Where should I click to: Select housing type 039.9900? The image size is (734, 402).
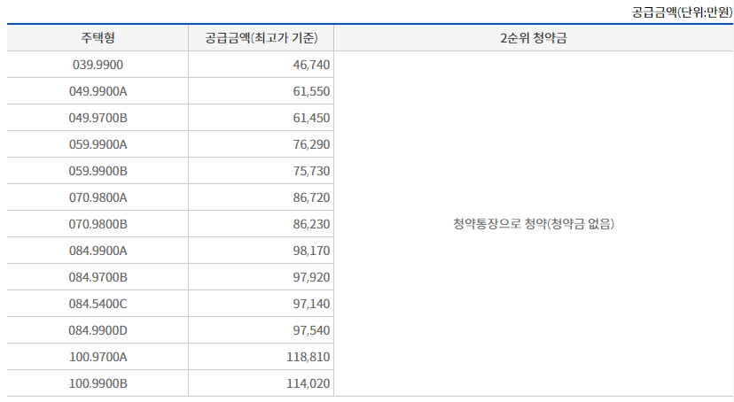[98, 65]
